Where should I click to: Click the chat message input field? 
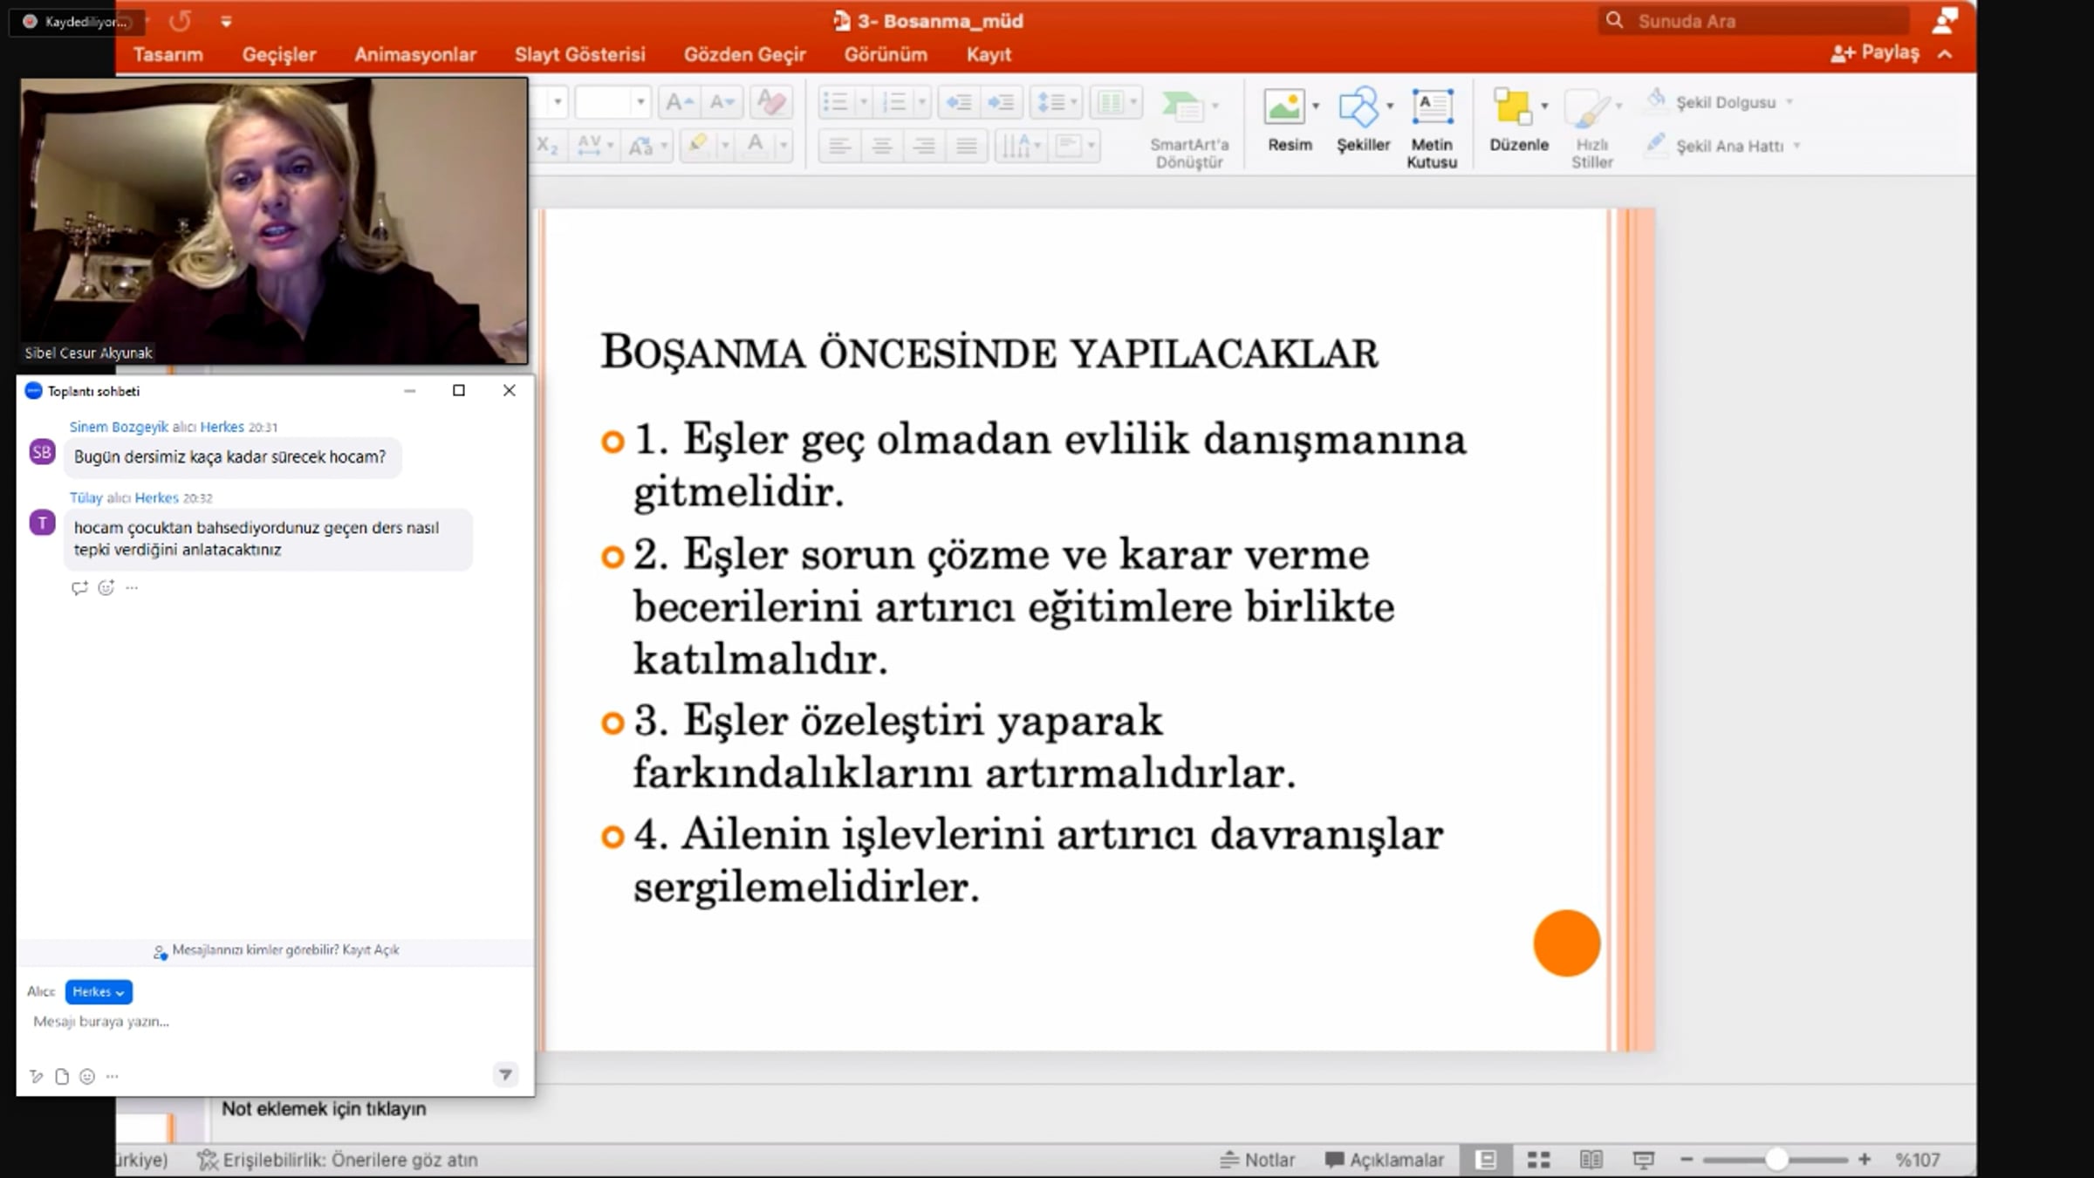coord(262,1022)
